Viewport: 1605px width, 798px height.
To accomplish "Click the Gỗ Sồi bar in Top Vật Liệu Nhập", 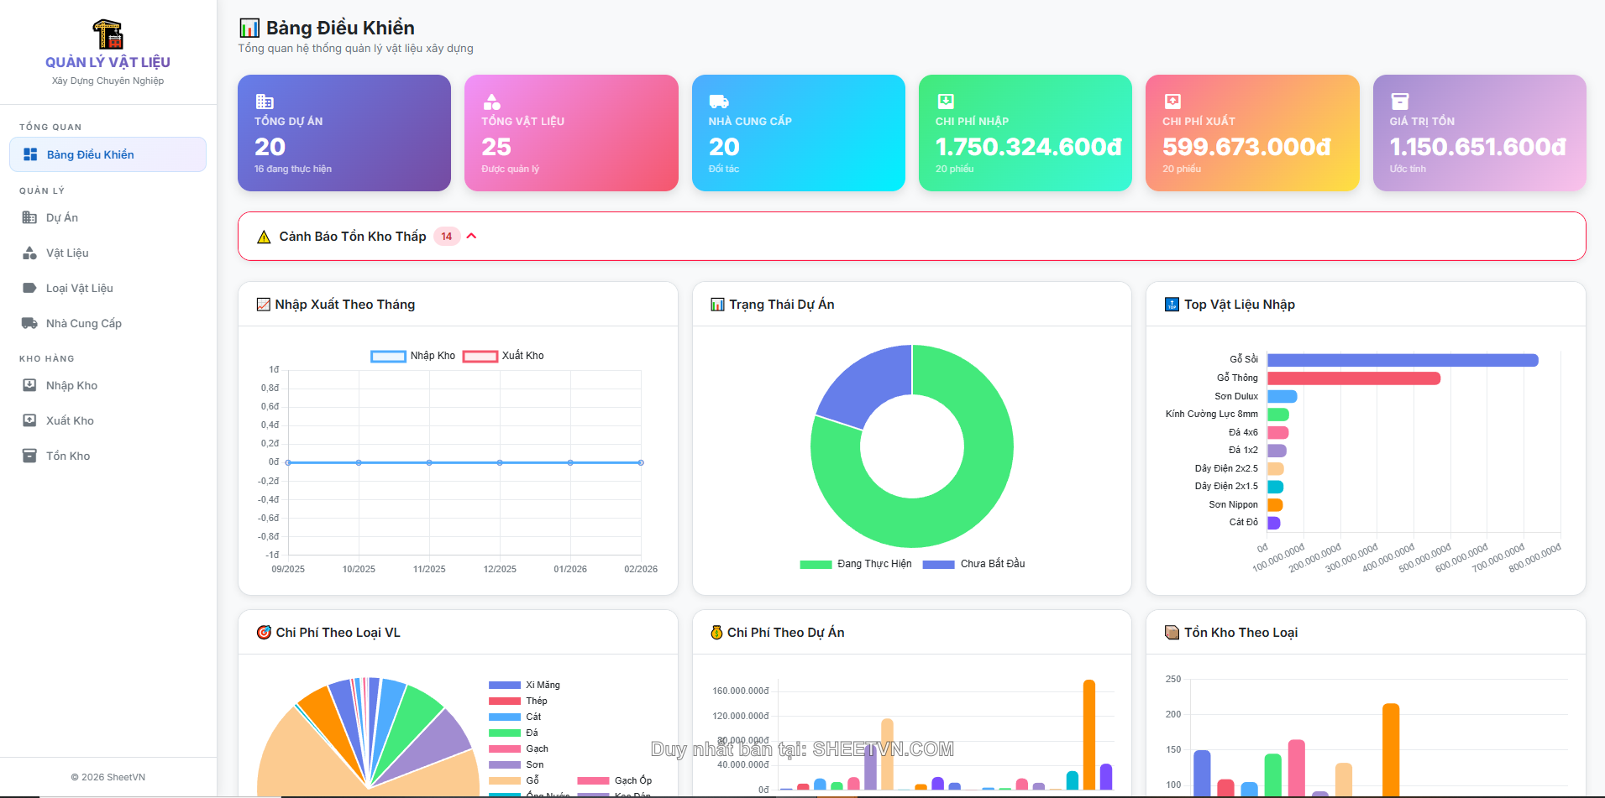I will (x=1403, y=359).
